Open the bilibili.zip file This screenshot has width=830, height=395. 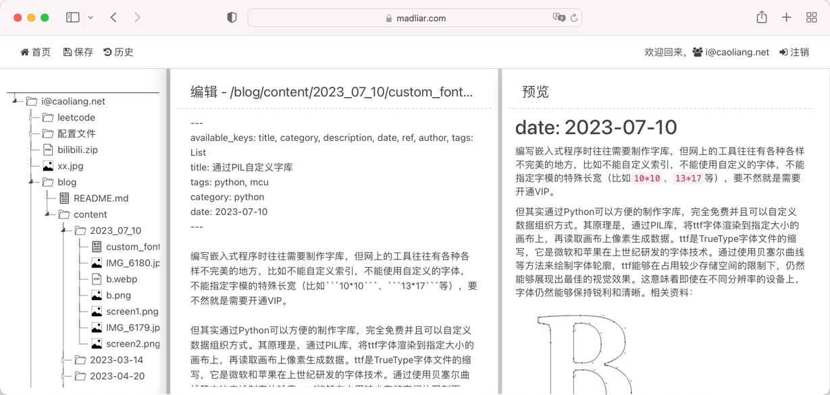(x=77, y=150)
